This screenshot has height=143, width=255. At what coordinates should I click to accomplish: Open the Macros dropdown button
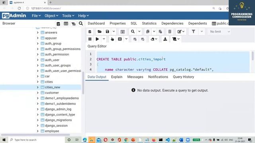coord(176,39)
